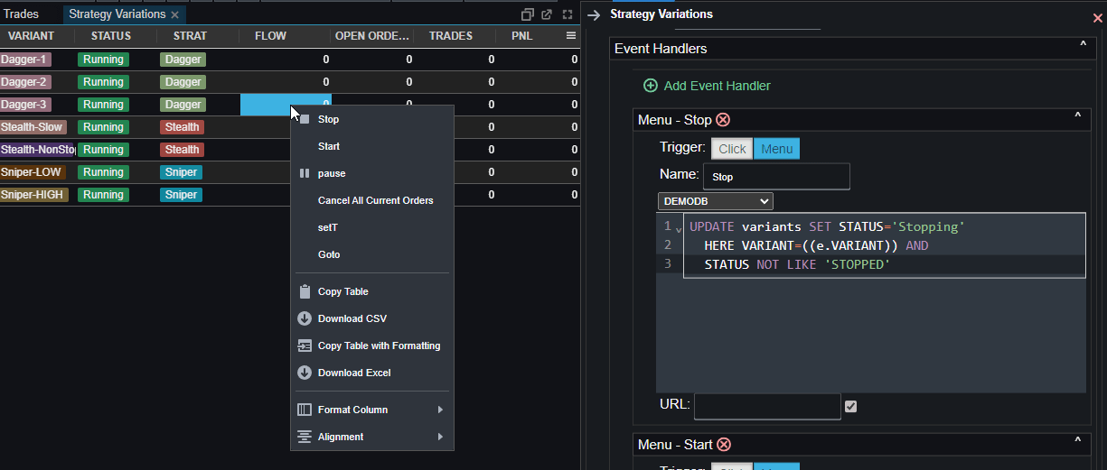
Task: Collapse the Menu - Start section
Action: tap(1077, 441)
